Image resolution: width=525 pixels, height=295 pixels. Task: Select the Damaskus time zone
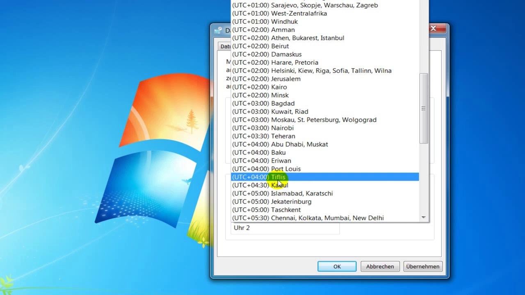325,54
